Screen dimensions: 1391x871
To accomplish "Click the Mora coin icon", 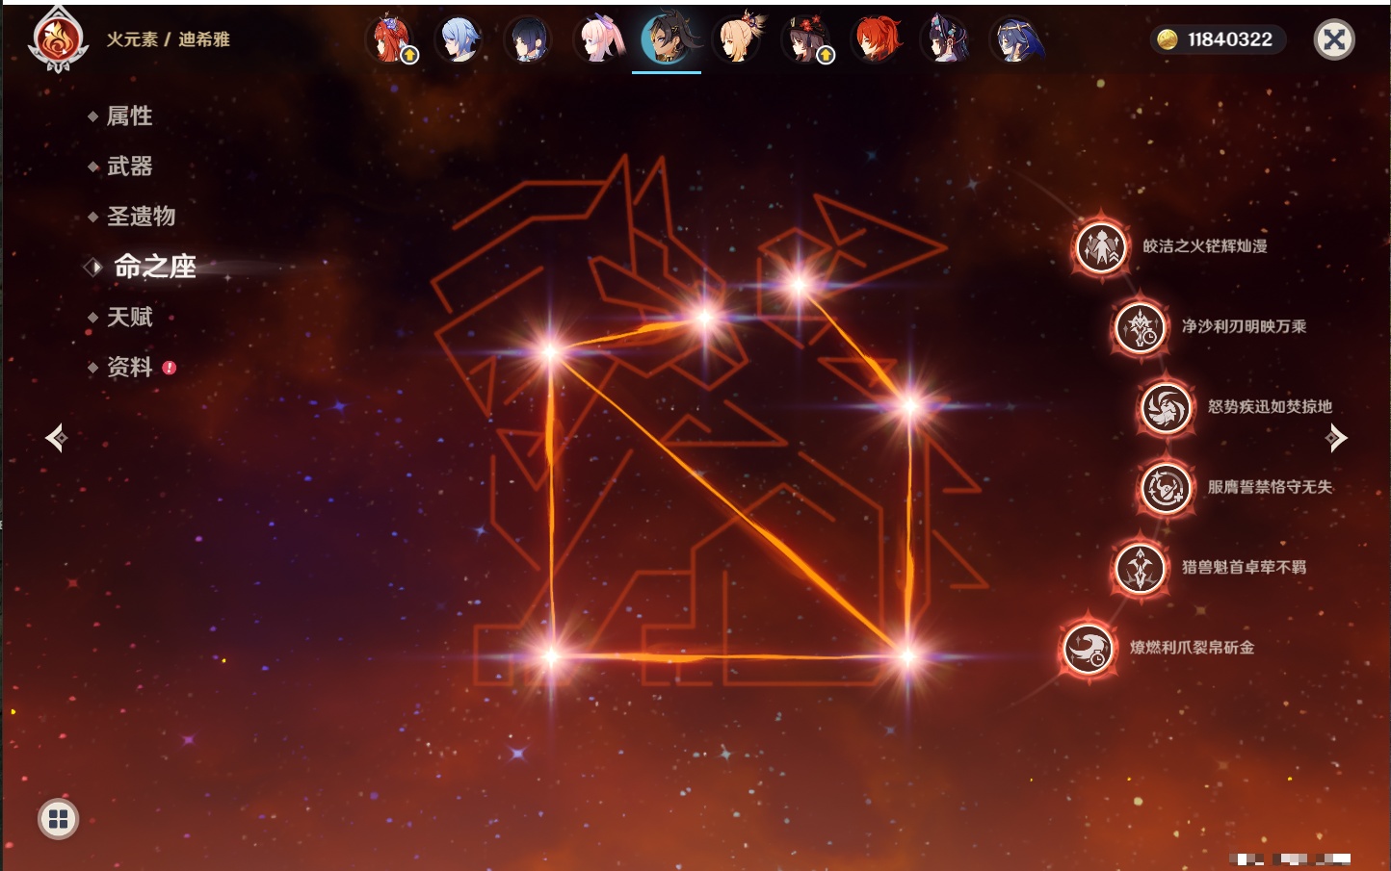I will click(1168, 39).
